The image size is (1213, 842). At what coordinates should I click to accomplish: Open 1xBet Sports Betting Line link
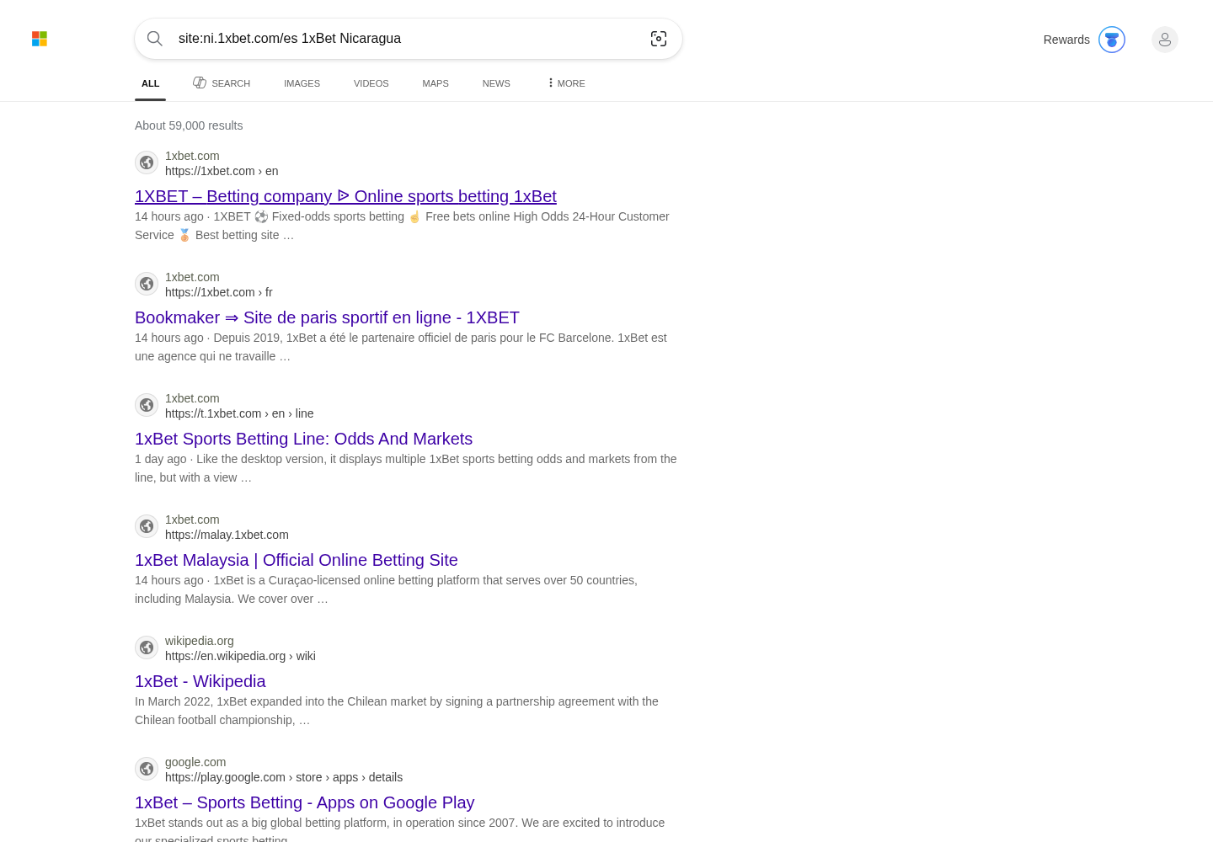[303, 439]
